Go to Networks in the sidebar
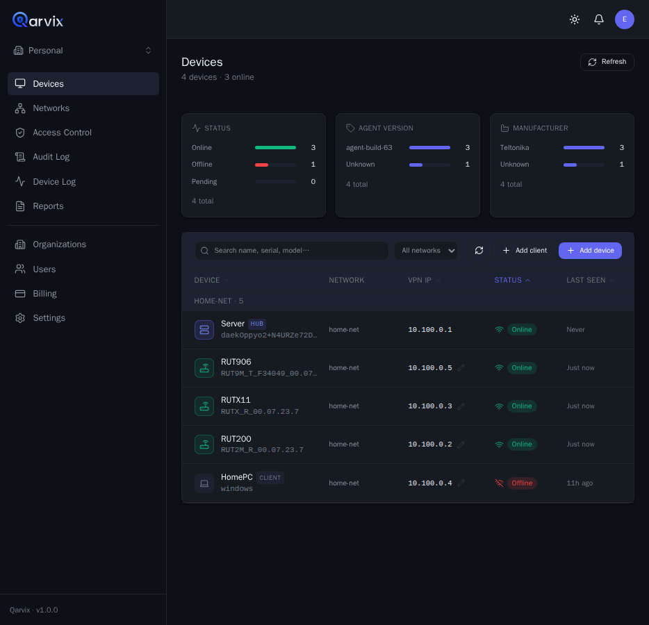The image size is (649, 625). pyautogui.click(x=83, y=108)
